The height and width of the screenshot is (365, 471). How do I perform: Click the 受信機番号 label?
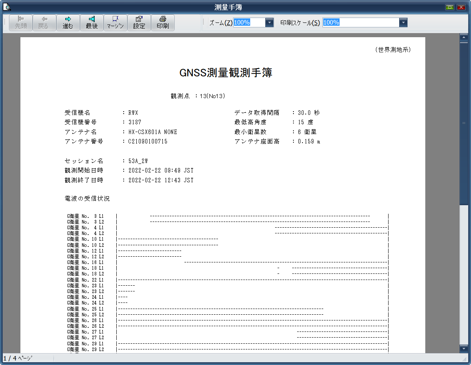pyautogui.click(x=80, y=122)
